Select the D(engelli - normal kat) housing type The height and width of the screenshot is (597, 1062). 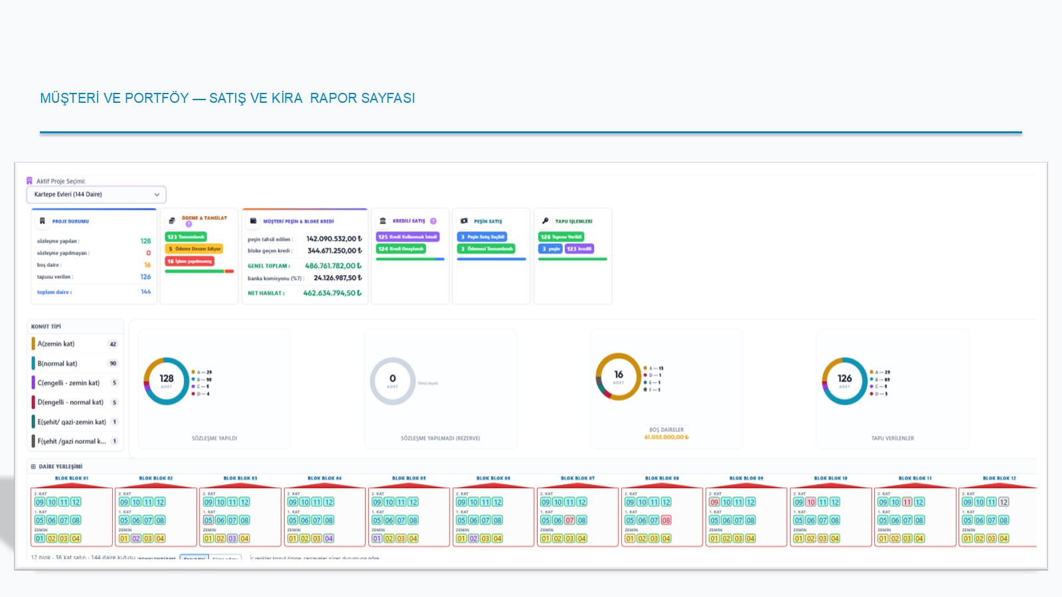(76, 402)
